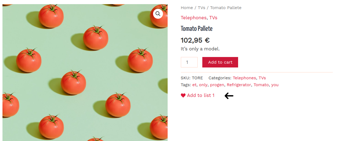Click the Tomato Pallete product title

pos(197,28)
